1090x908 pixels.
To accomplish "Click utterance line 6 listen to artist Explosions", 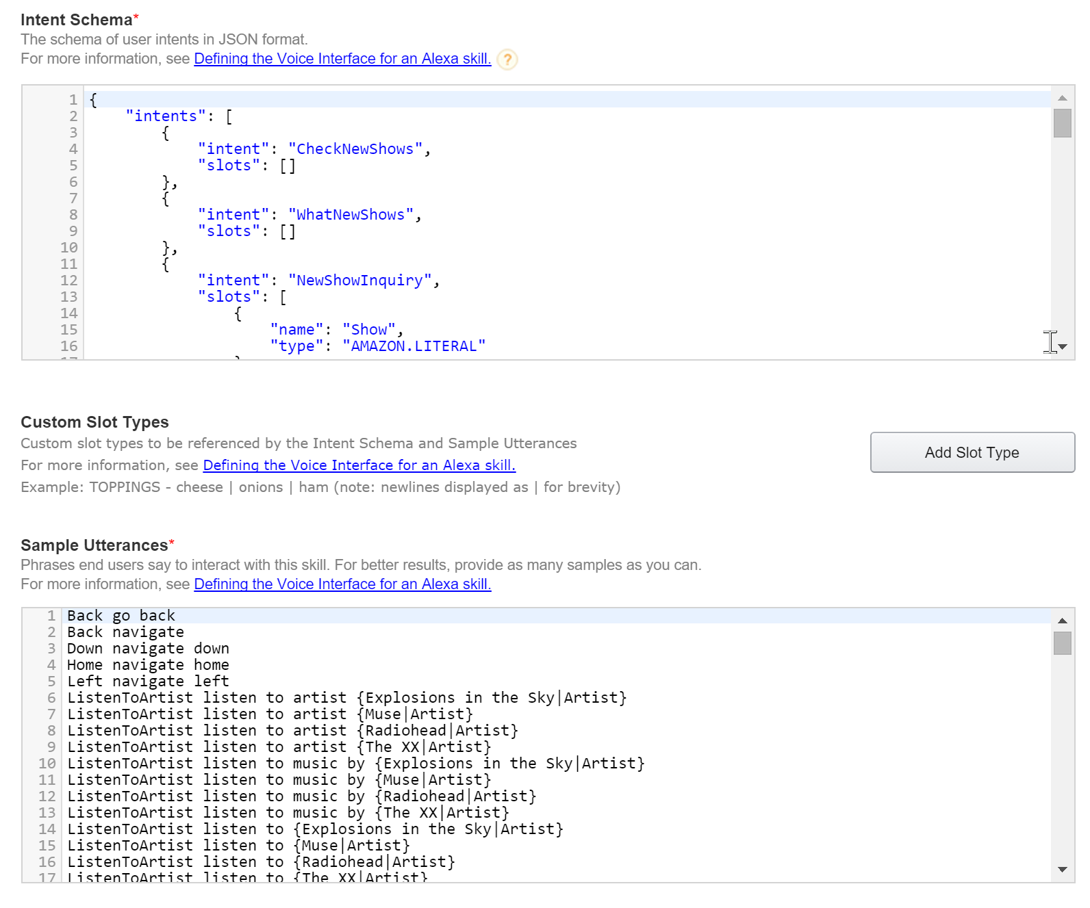I will [x=347, y=698].
